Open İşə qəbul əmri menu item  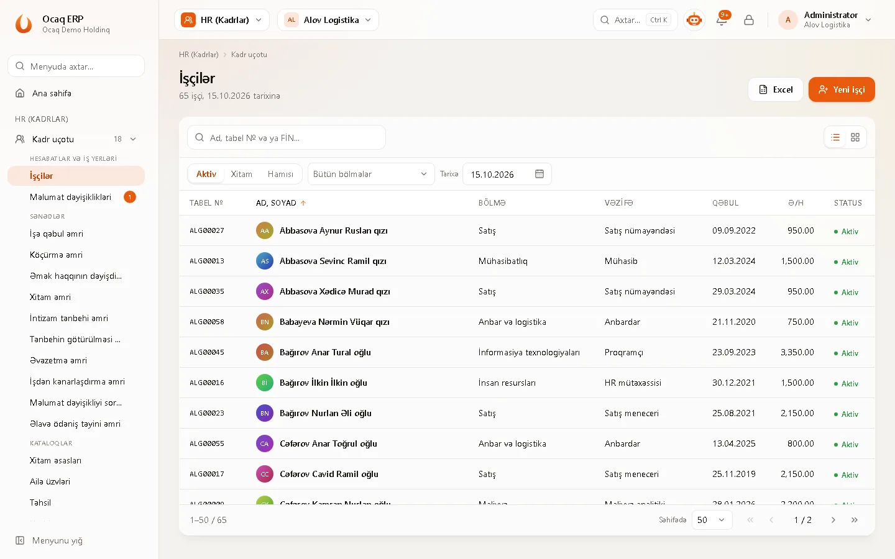[76, 234]
